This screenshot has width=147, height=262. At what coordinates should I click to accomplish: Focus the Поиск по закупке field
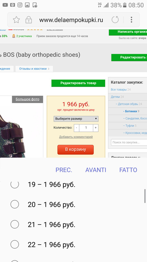click(x=129, y=143)
